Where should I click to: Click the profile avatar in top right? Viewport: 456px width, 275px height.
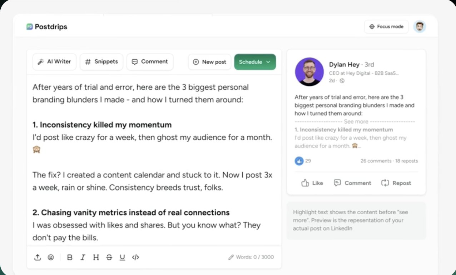point(420,26)
